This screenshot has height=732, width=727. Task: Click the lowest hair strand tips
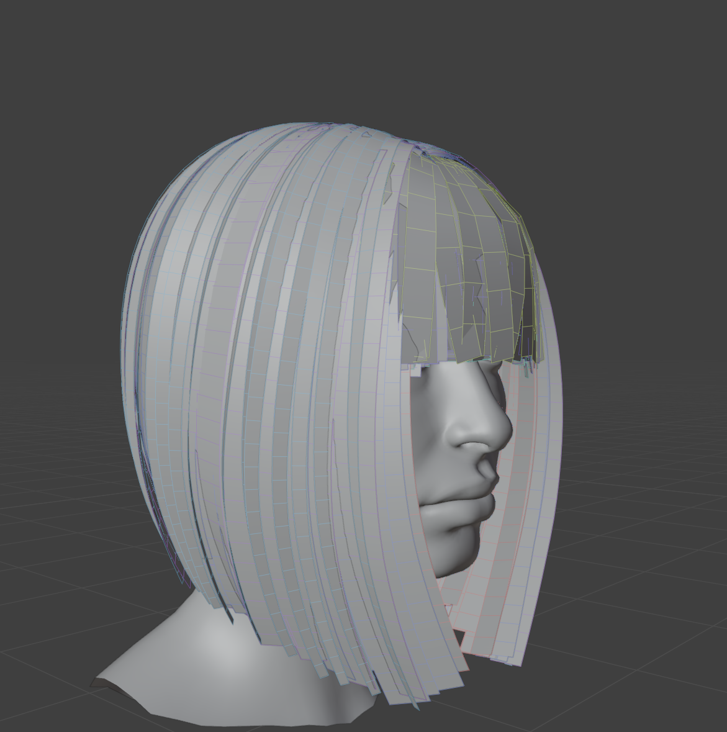[410, 698]
